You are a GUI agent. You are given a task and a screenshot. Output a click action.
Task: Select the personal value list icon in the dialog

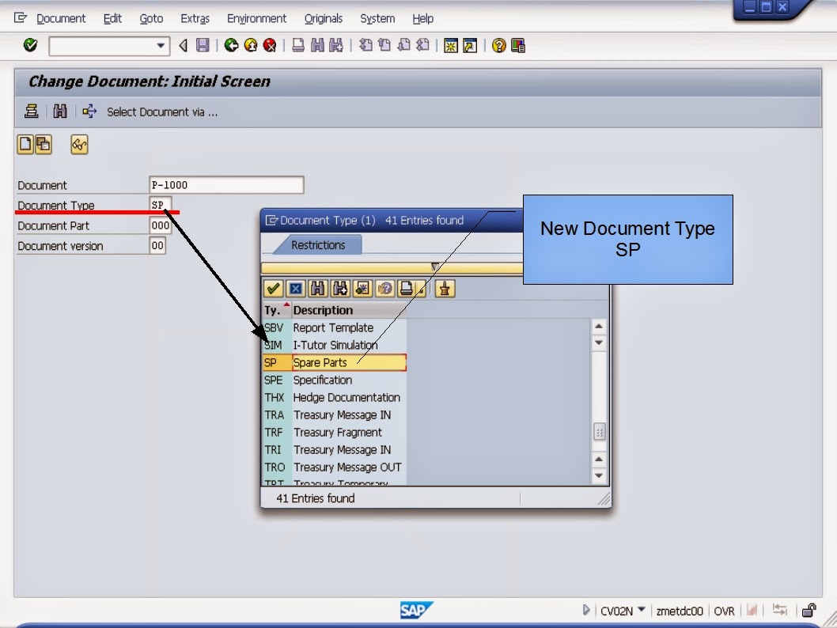(445, 289)
